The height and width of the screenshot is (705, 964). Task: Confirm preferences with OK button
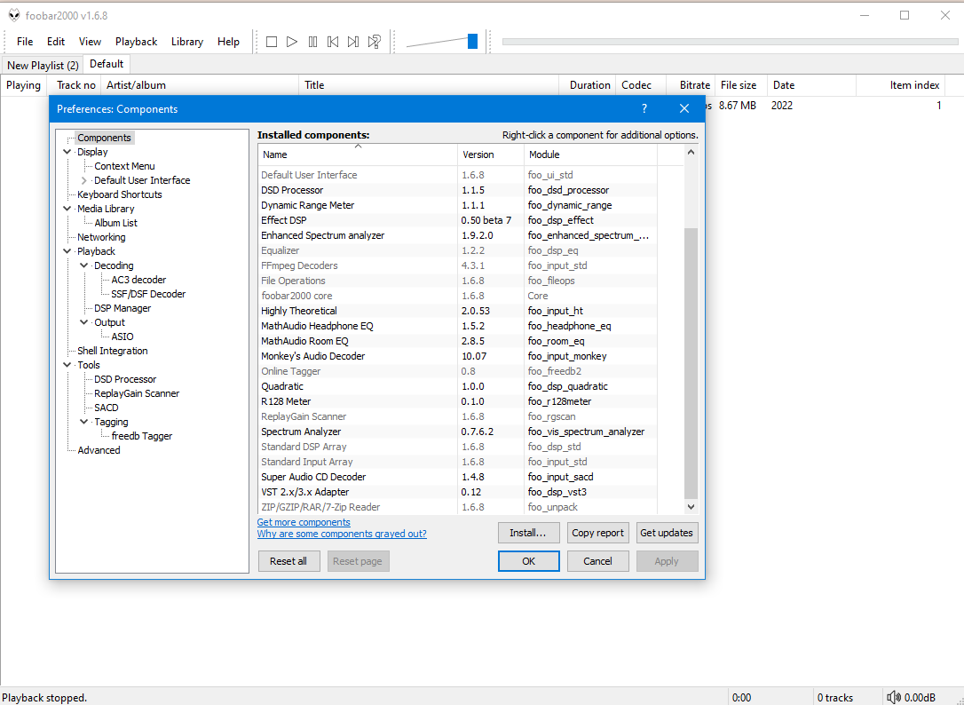pyautogui.click(x=528, y=561)
